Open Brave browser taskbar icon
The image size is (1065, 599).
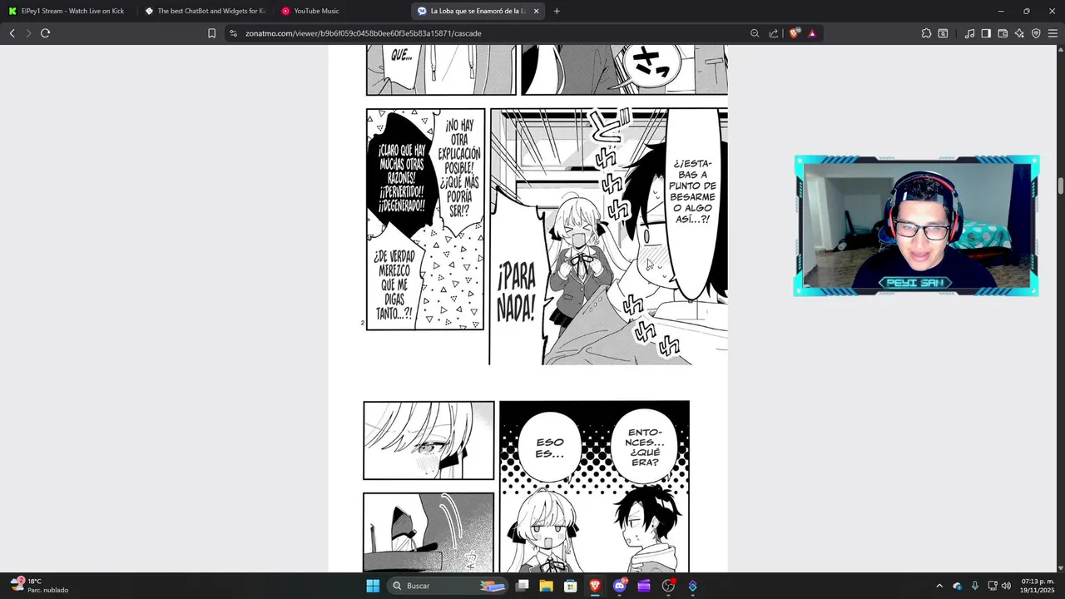pos(595,586)
